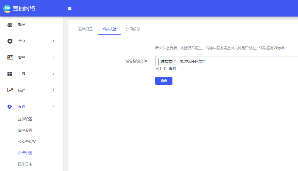This screenshot has width=298, height=171.
Task: Click the 工作 grid icon
Action: 10,74
